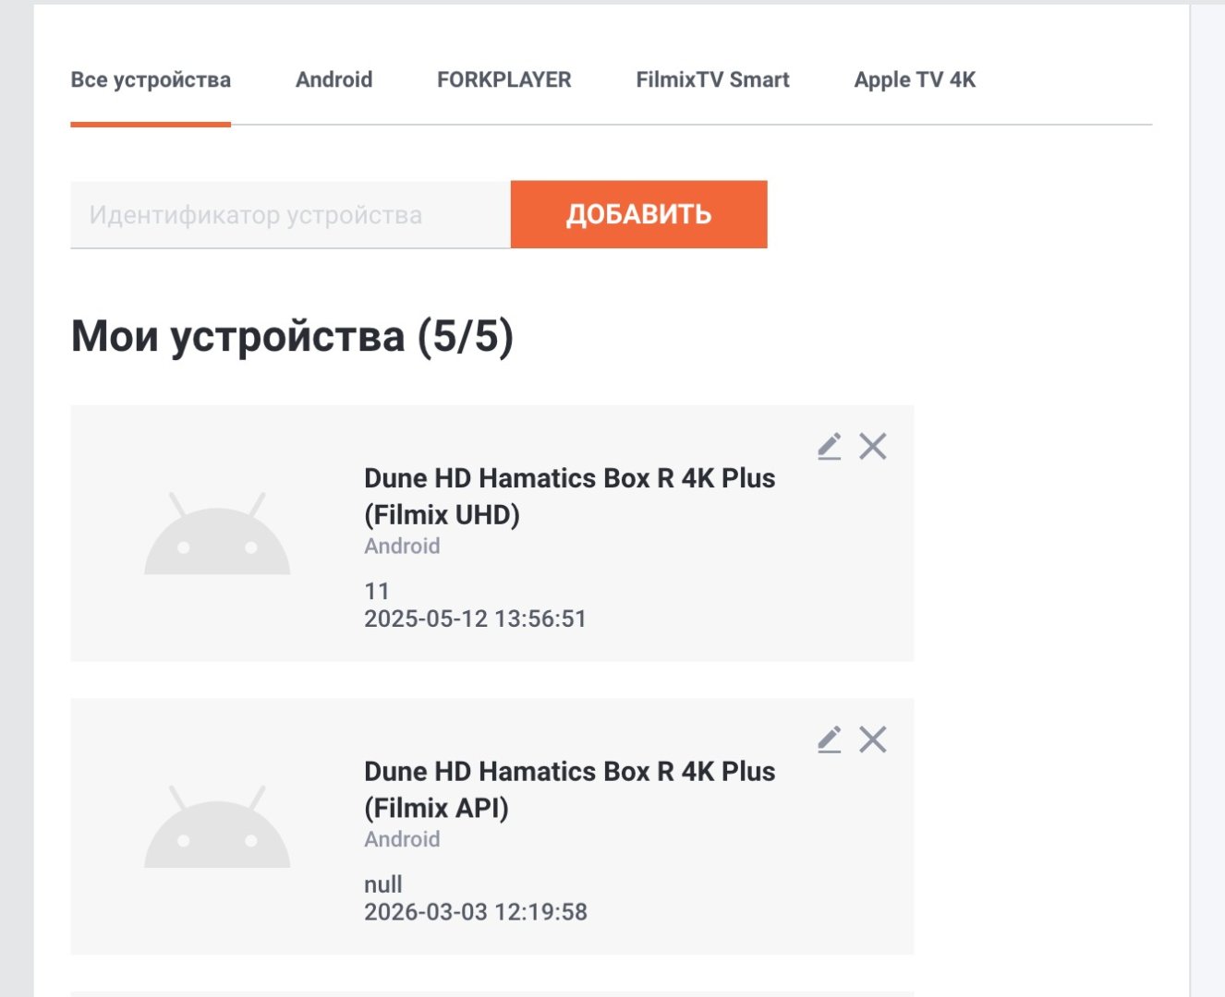
Task: Select the FORKPLAYER tab
Action: coord(504,80)
